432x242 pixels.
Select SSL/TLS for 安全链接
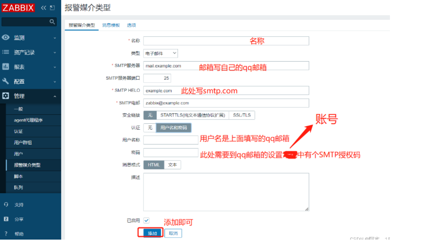point(242,115)
